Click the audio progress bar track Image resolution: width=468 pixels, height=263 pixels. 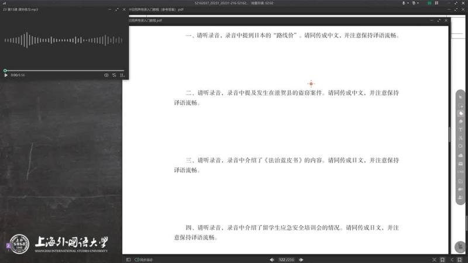(x=64, y=70)
